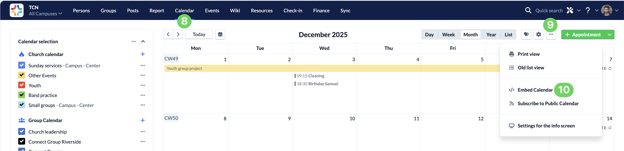Click the Today button

point(199,34)
